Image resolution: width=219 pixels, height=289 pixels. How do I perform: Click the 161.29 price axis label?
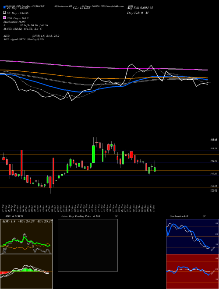point(214,148)
